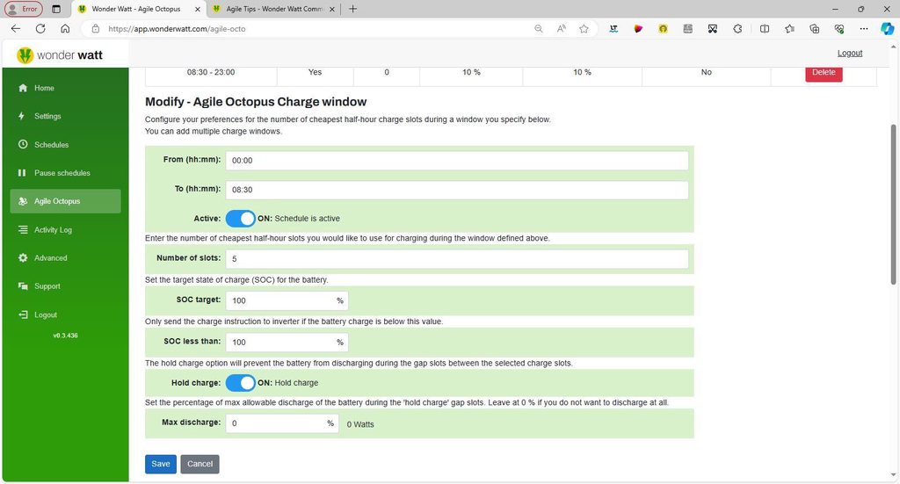The image size is (900, 484).
Task: Cancel the charge window modification
Action: (x=200, y=464)
